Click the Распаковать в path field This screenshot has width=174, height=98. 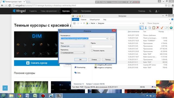84,39
